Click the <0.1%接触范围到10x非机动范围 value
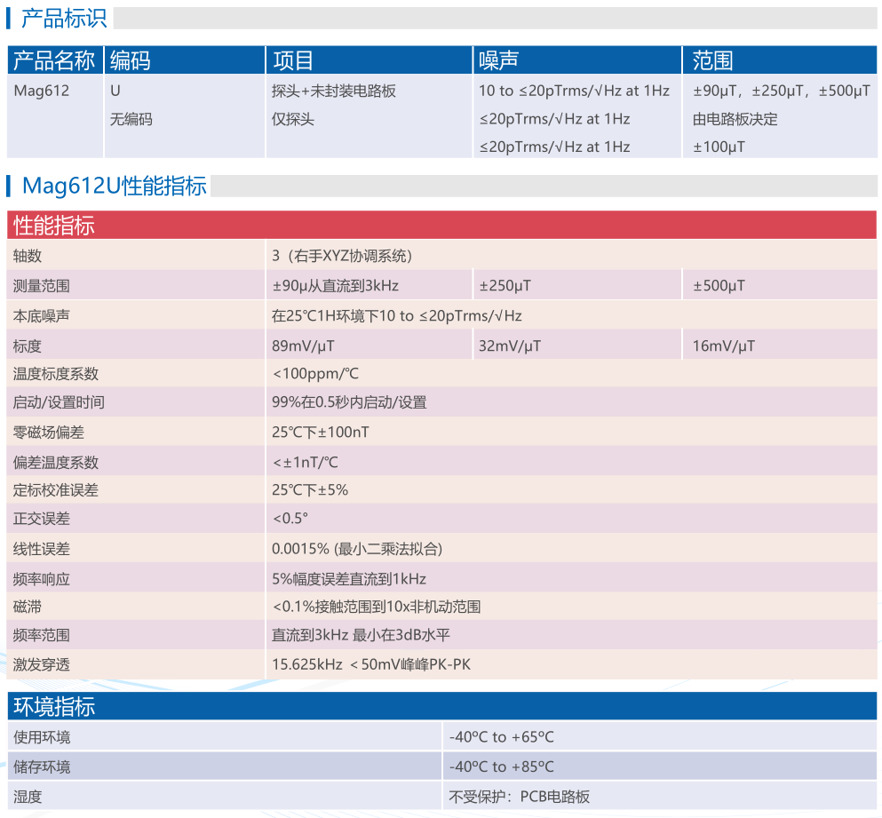This screenshot has width=882, height=818. pyautogui.click(x=377, y=607)
